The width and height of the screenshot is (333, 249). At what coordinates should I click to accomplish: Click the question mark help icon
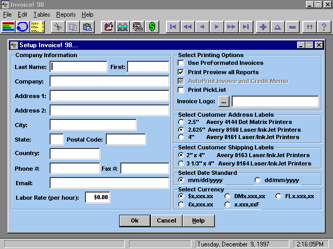click(x=324, y=26)
